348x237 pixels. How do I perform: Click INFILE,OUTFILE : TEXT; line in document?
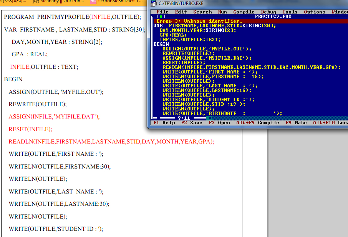click(44, 67)
